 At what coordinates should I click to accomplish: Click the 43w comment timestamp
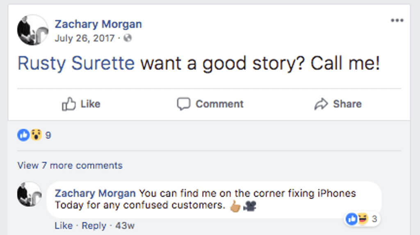pyautogui.click(x=125, y=226)
